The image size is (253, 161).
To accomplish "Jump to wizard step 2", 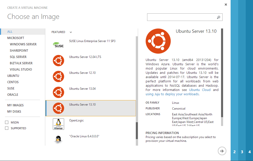I will 234,152.
